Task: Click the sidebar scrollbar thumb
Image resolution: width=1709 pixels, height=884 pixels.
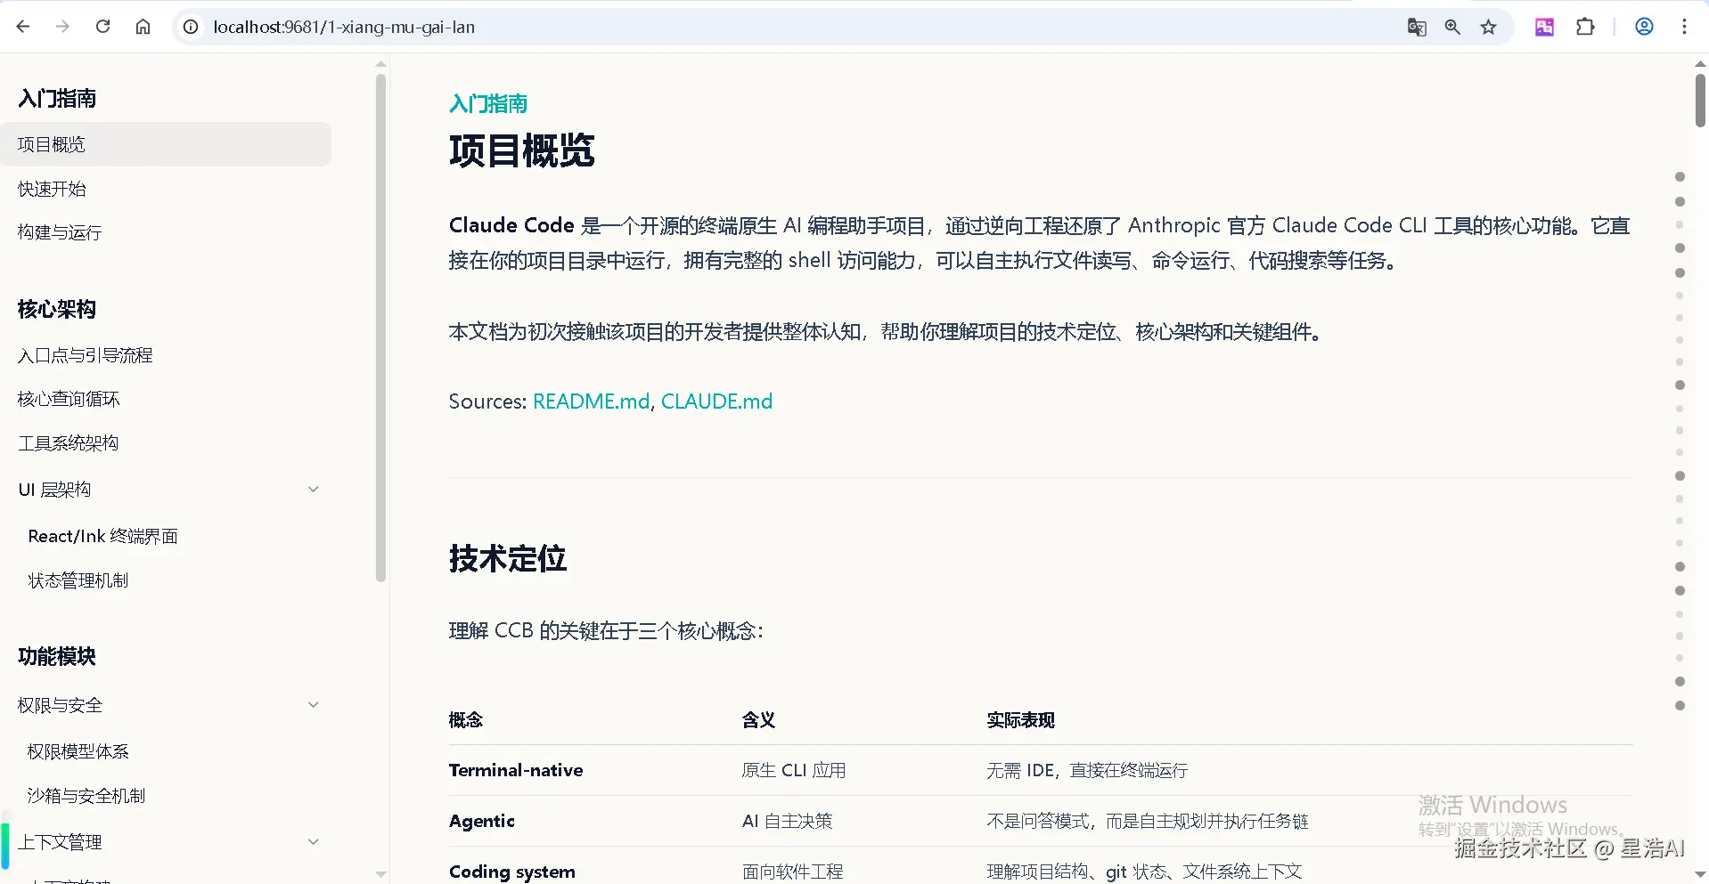Action: point(381,328)
